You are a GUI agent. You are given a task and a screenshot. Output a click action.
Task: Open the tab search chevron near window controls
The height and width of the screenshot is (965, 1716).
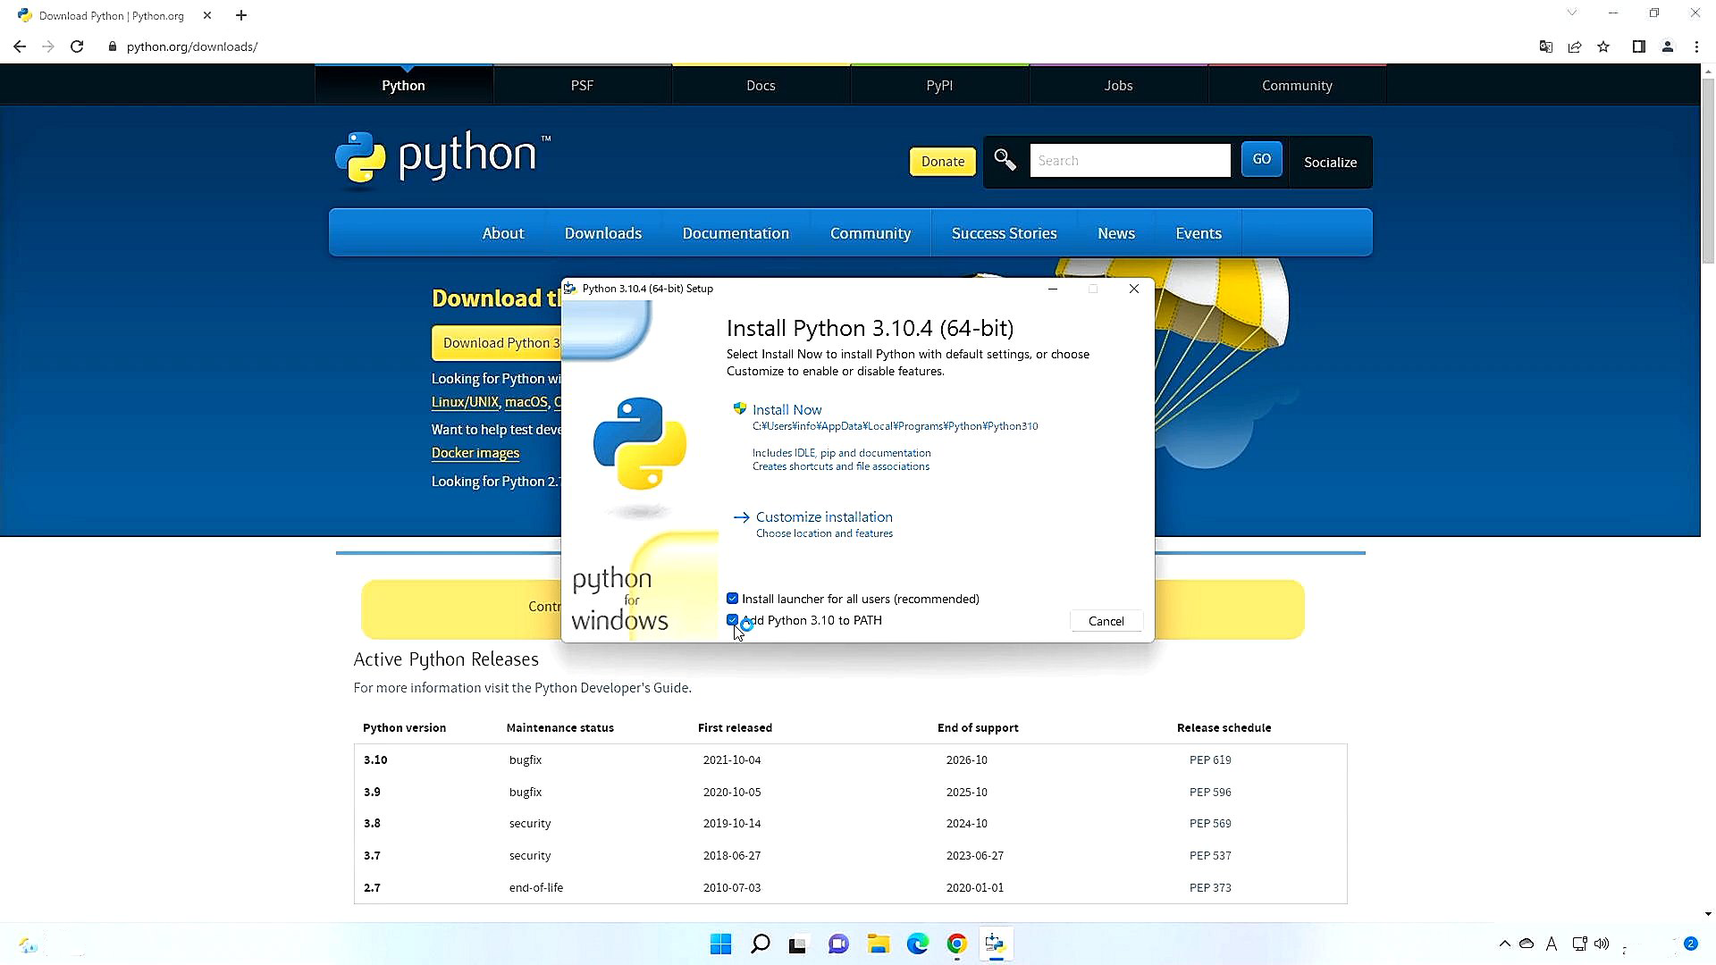pyautogui.click(x=1570, y=13)
